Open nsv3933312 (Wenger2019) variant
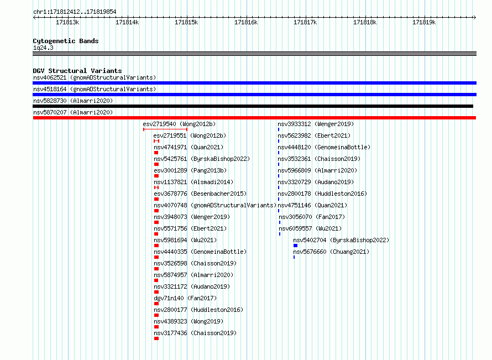The width and height of the screenshot is (492, 360). (x=316, y=124)
